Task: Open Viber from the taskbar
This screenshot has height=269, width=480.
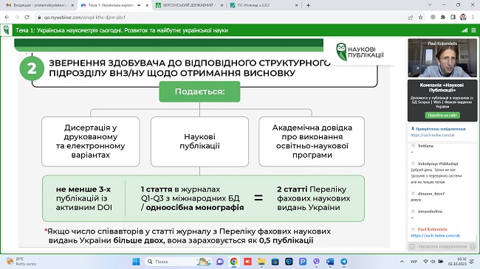Action: tap(317, 262)
